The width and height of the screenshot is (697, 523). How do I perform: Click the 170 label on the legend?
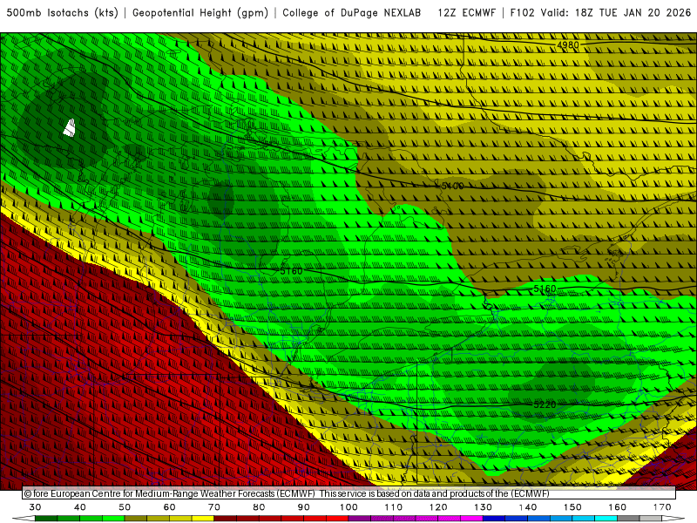click(662, 507)
